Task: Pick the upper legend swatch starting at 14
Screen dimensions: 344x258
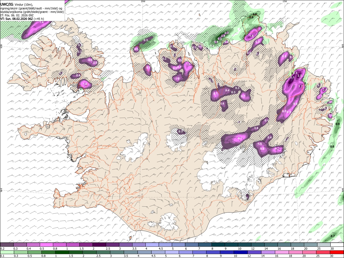Action: [271, 245]
